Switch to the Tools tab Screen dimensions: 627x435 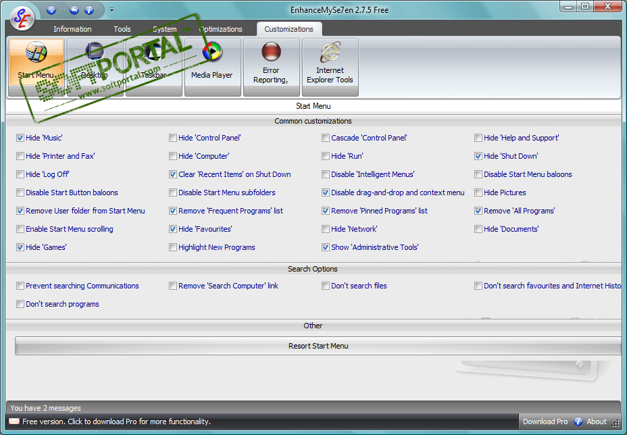pos(122,29)
